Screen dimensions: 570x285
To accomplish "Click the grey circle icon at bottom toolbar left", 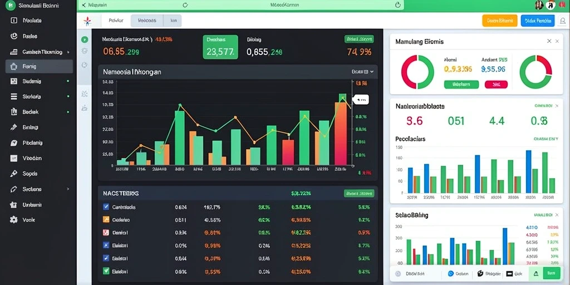I will (x=398, y=273).
